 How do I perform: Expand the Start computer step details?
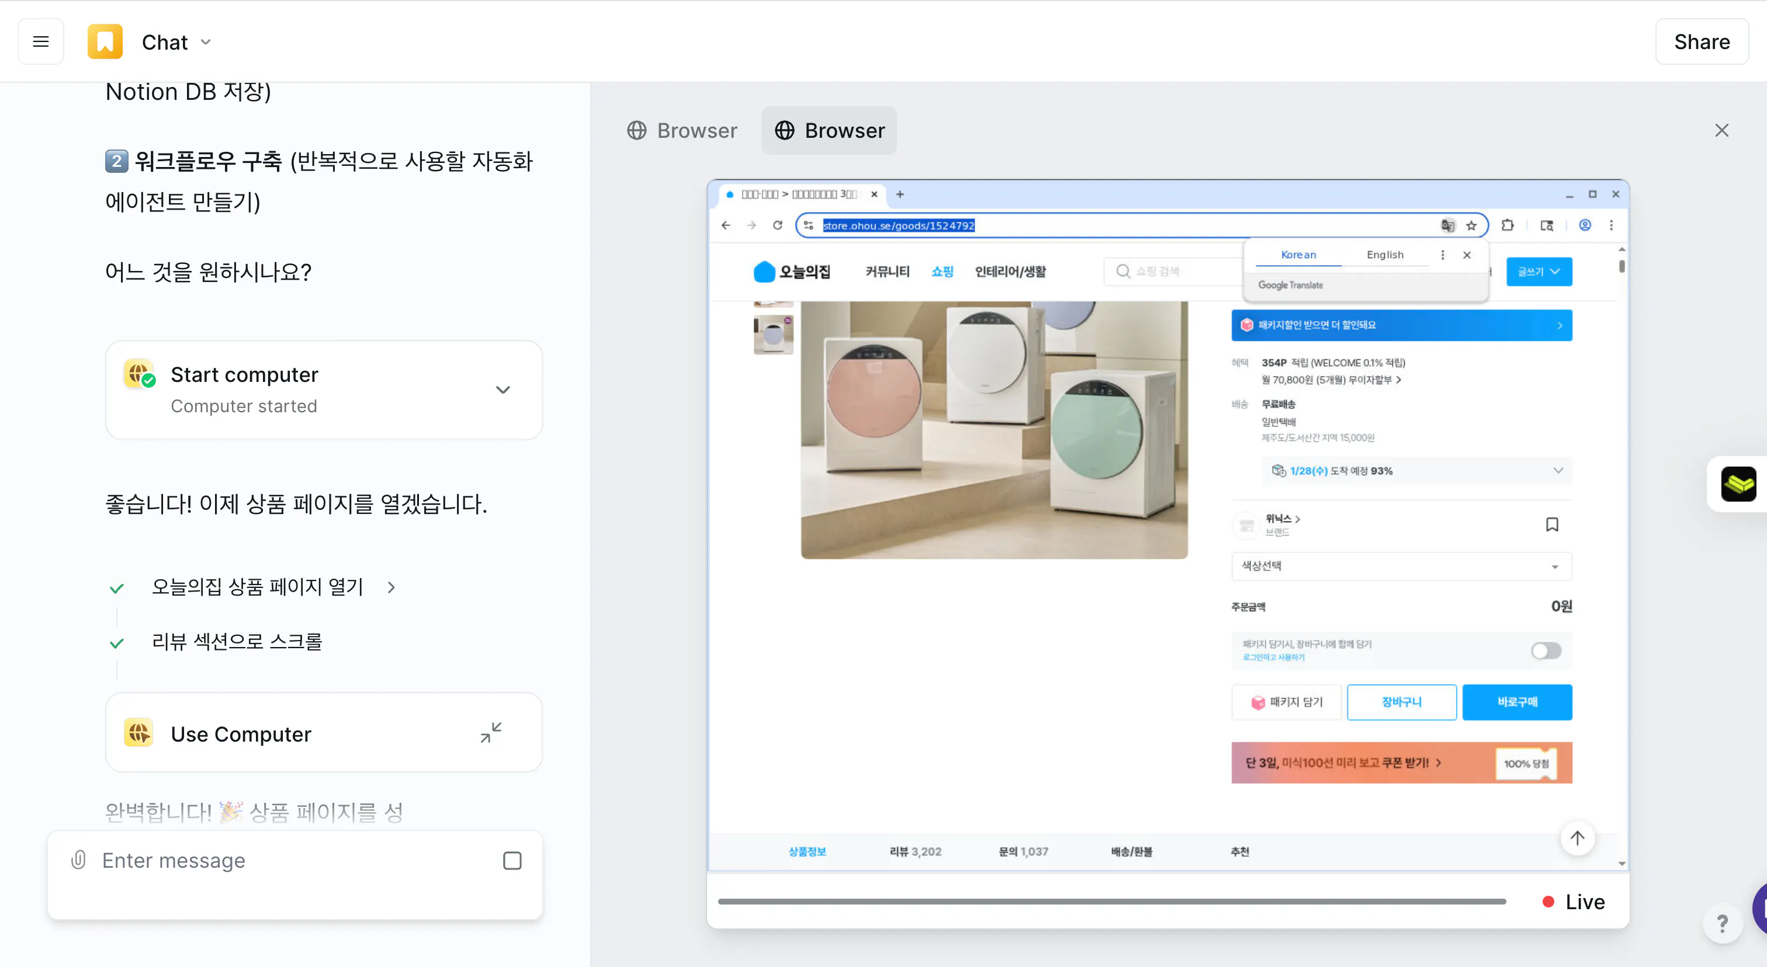click(502, 389)
